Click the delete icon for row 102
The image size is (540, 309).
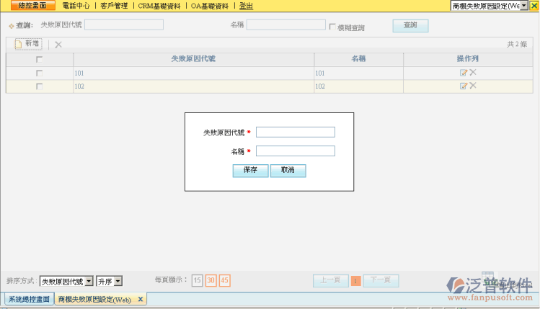[x=473, y=86]
